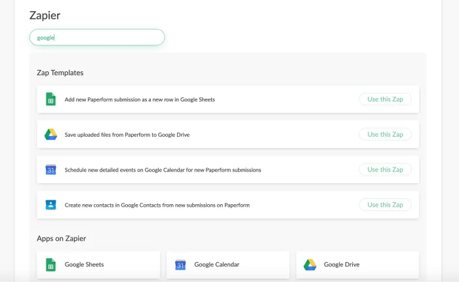Use this Zap for saving files to Google Drive

385,135
